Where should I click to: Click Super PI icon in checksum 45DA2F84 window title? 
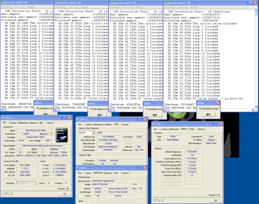pos(111,3)
